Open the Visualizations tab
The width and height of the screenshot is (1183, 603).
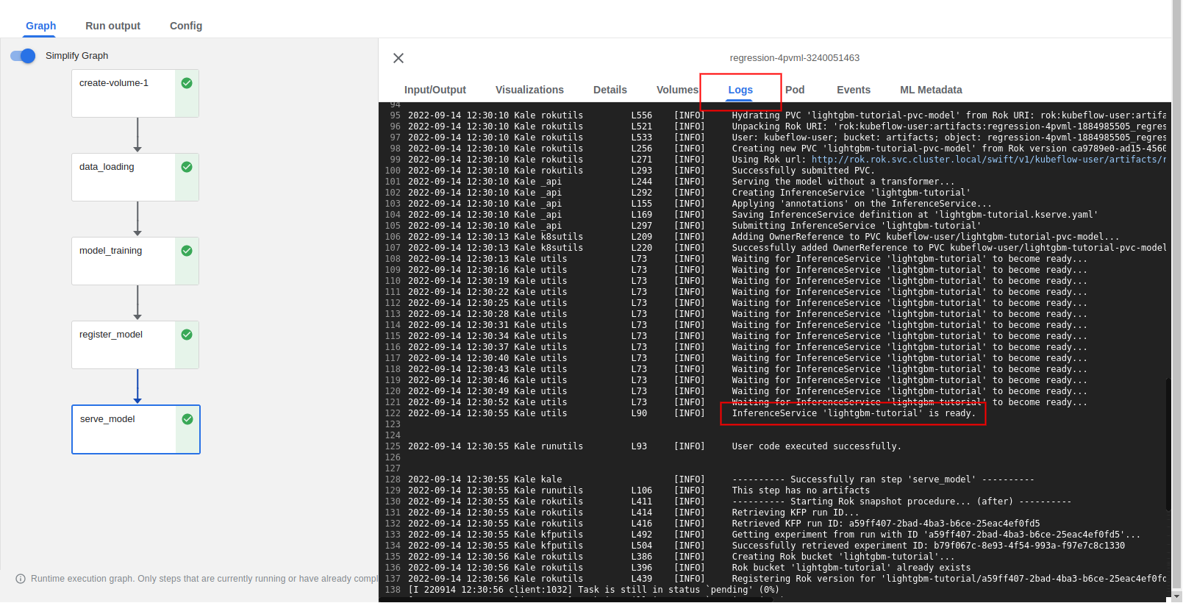tap(529, 90)
